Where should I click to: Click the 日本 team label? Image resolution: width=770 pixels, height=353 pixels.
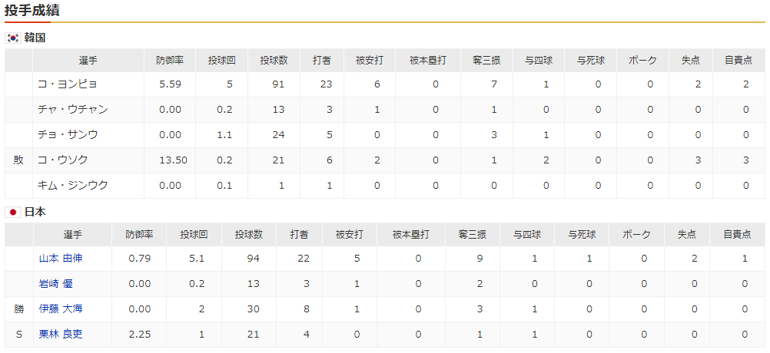[x=35, y=212]
